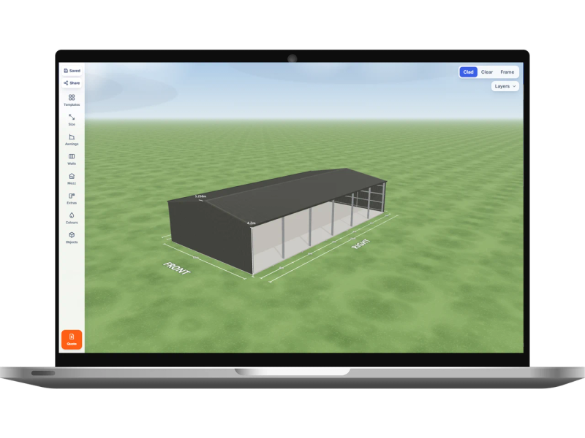Expand the Layers dropdown
Image resolution: width=585 pixels, height=438 pixels.
505,86
